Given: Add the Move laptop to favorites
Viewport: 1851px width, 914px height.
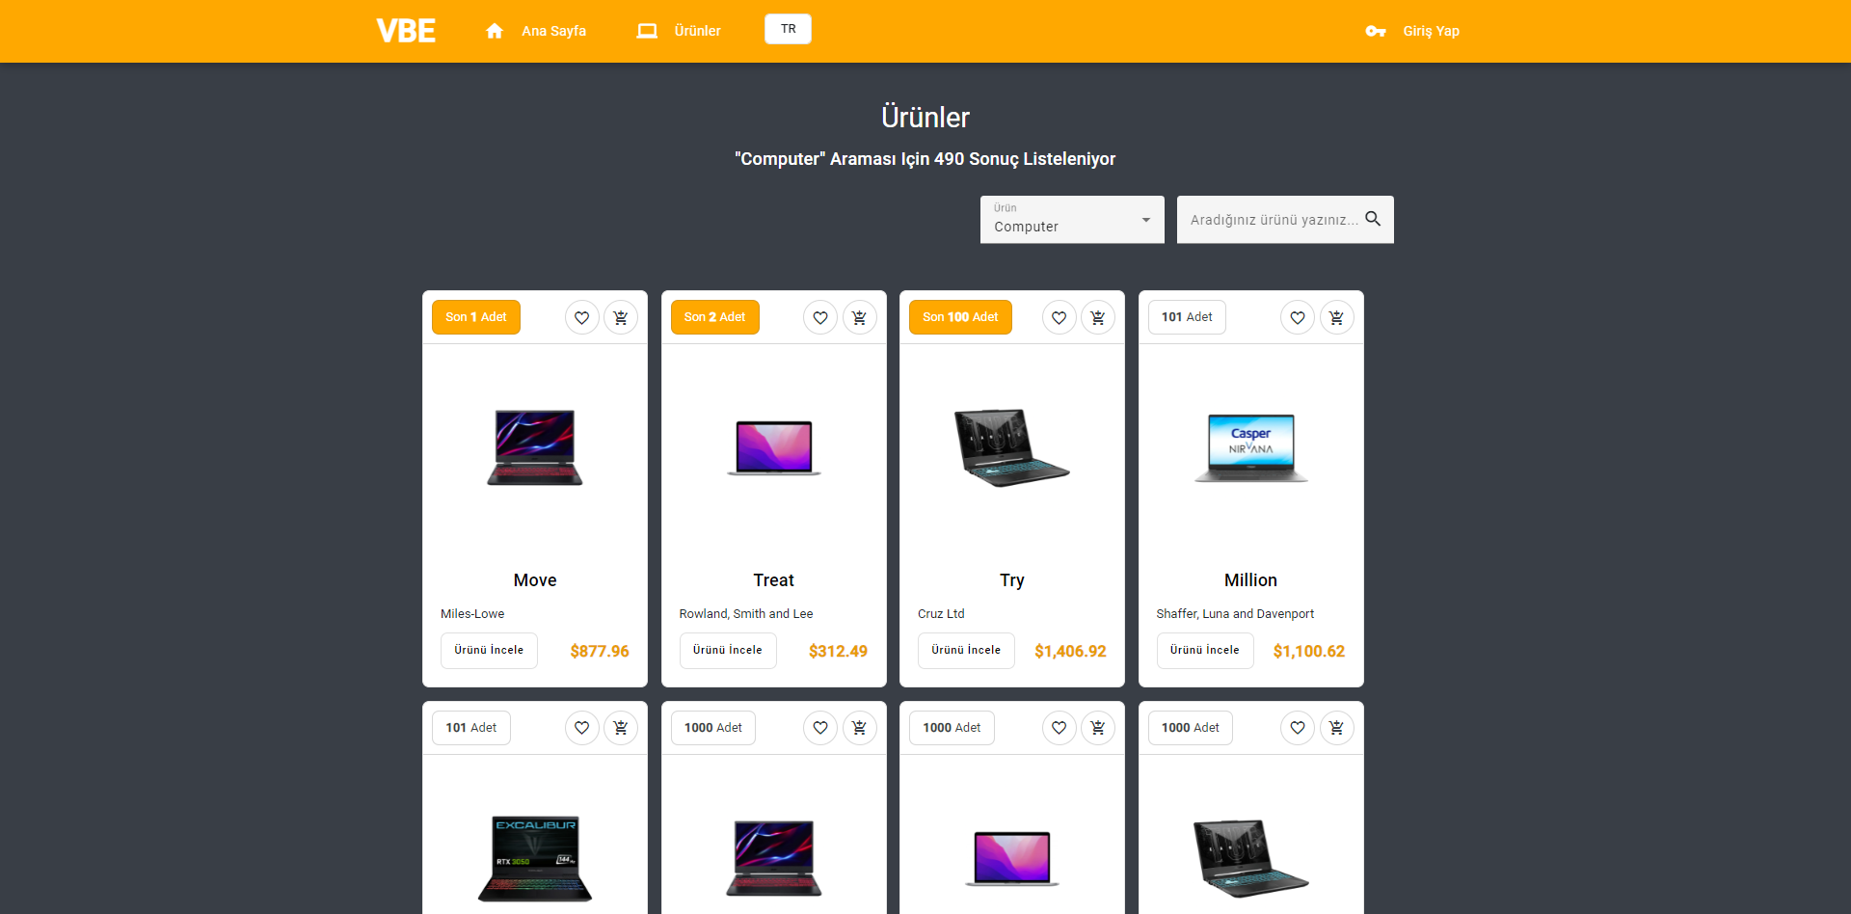Looking at the screenshot, I should tap(581, 317).
